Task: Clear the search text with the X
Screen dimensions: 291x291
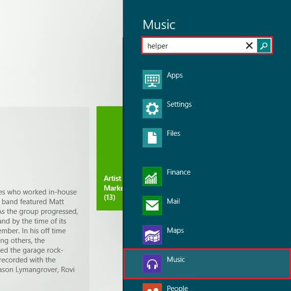Action: pos(249,46)
